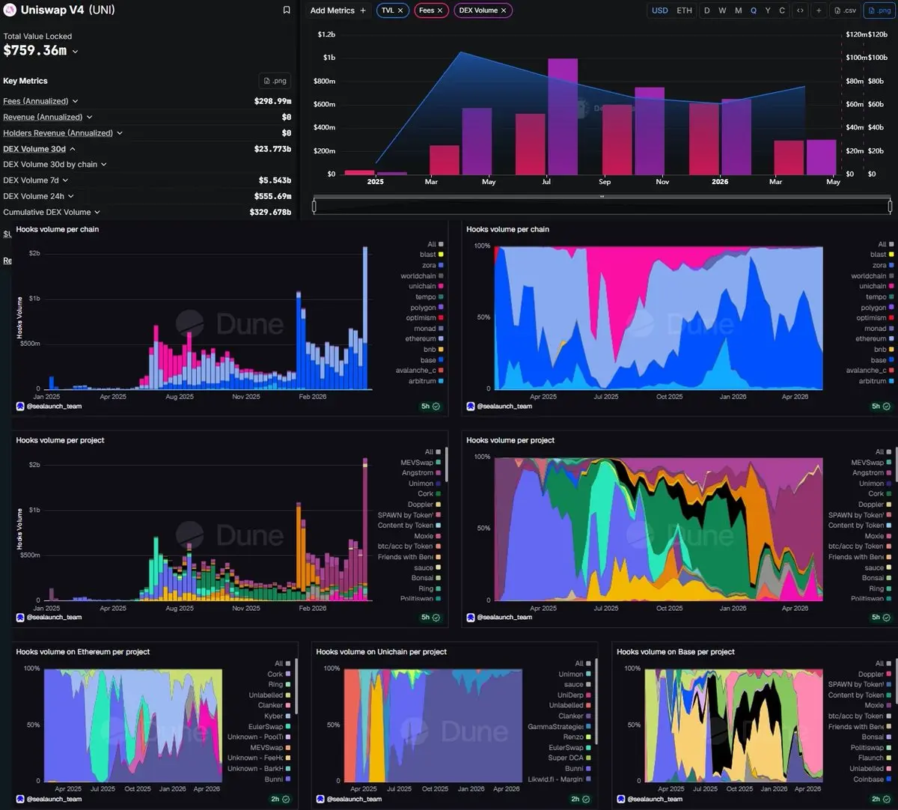Click 2h refresh status on Base hooks chart
Image resolution: width=898 pixels, height=810 pixels.
[882, 800]
